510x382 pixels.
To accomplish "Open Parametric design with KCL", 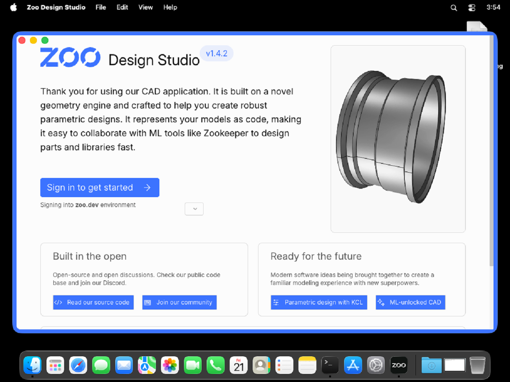I will point(319,302).
